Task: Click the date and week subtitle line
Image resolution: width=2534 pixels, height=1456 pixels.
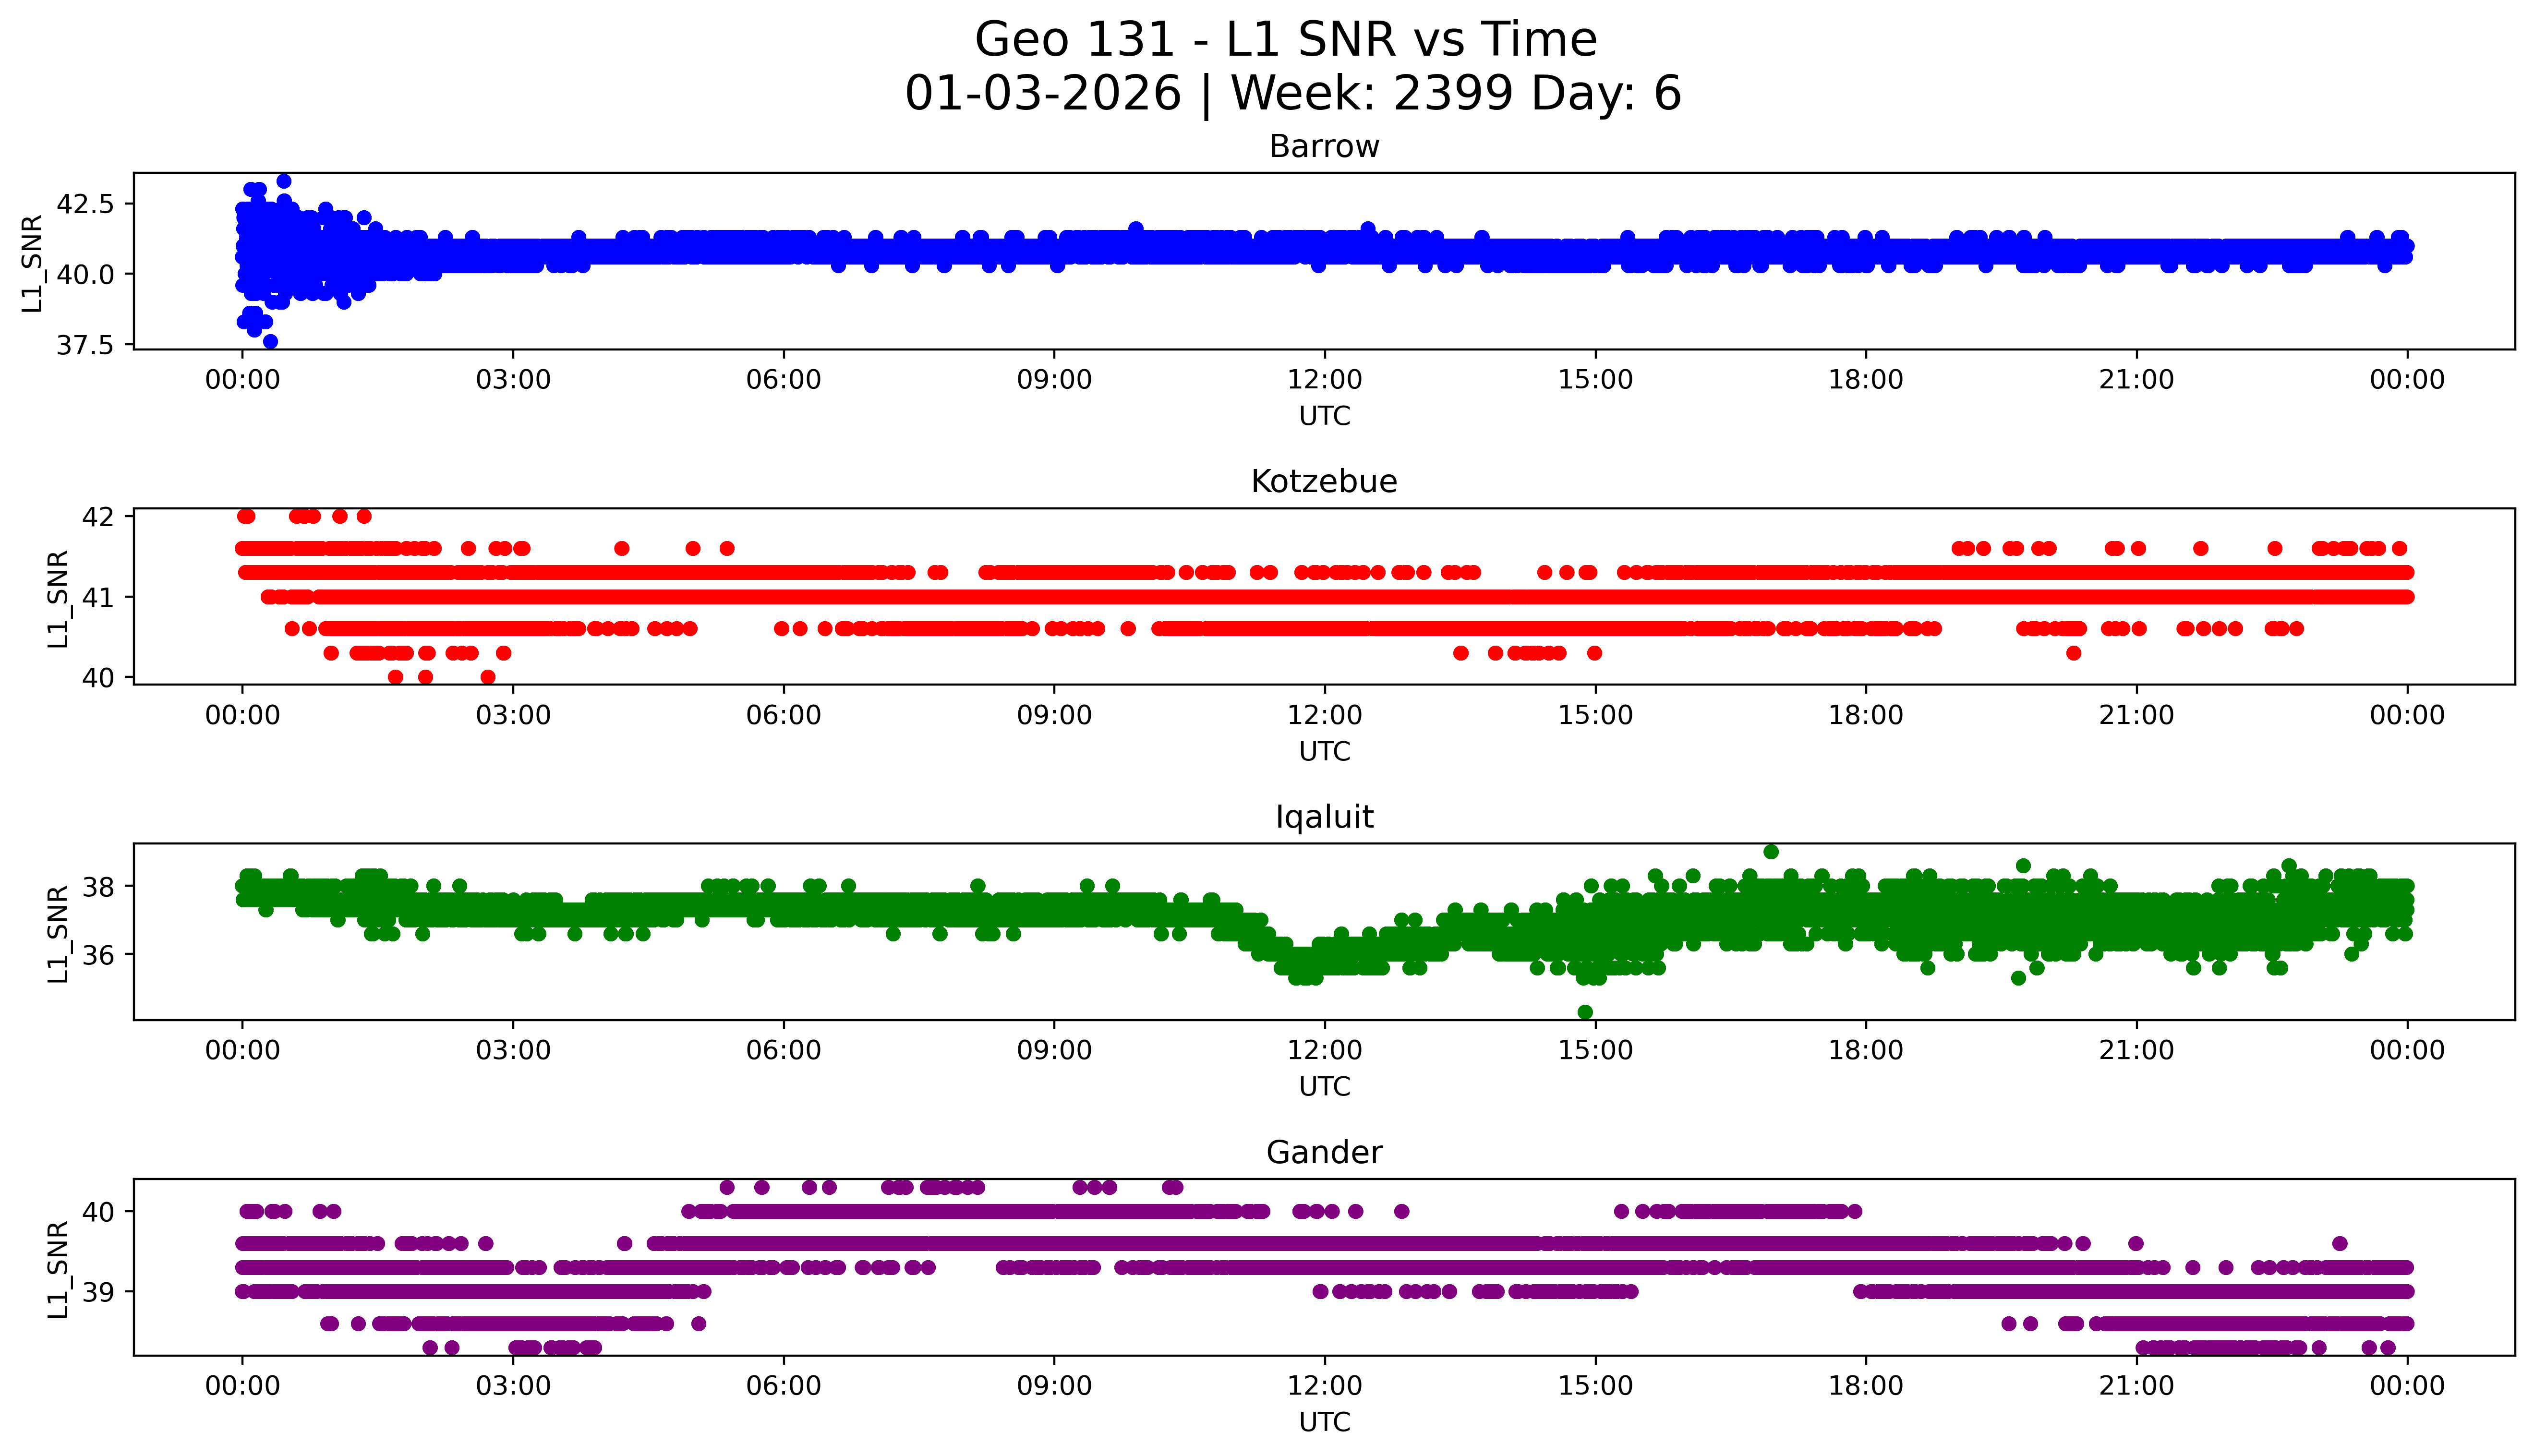Action: tap(1292, 94)
